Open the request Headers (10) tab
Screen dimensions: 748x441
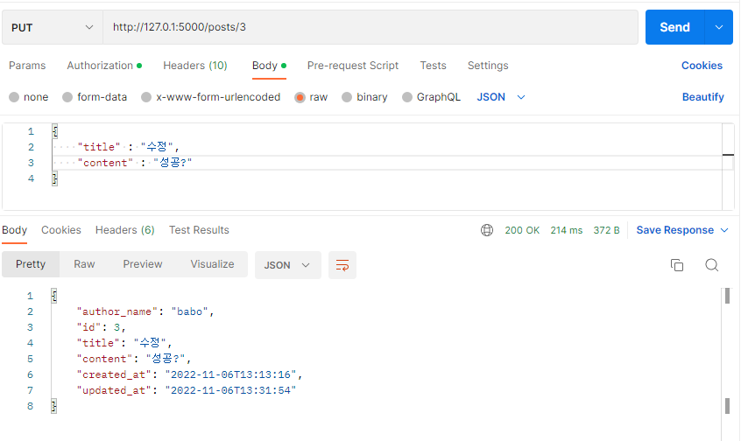pyautogui.click(x=195, y=66)
